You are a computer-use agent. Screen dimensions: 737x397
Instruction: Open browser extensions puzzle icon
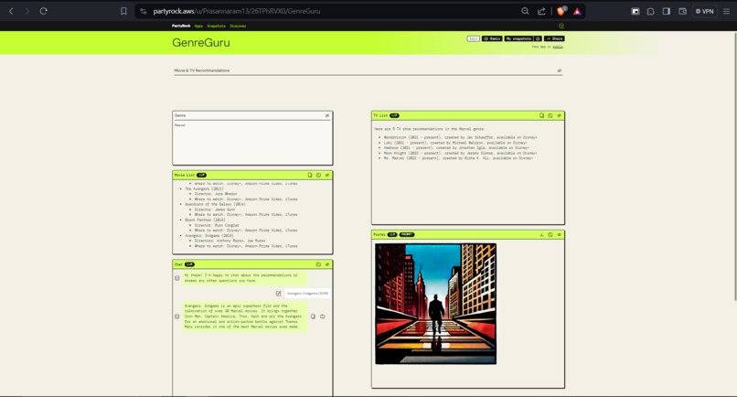coord(650,11)
